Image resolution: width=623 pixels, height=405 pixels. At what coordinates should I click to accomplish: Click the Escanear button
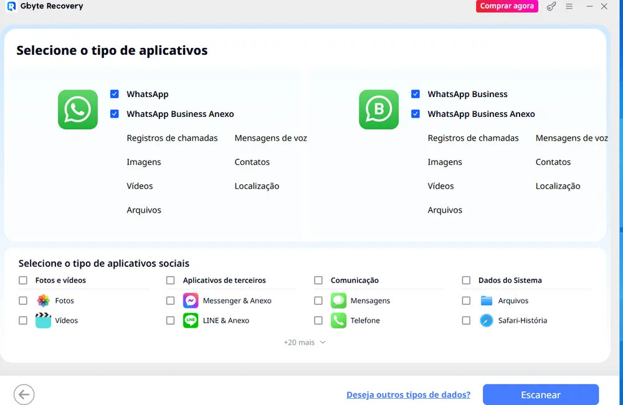[540, 394]
